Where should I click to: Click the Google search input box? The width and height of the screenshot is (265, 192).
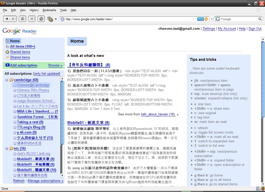pyautogui.click(x=240, y=19)
